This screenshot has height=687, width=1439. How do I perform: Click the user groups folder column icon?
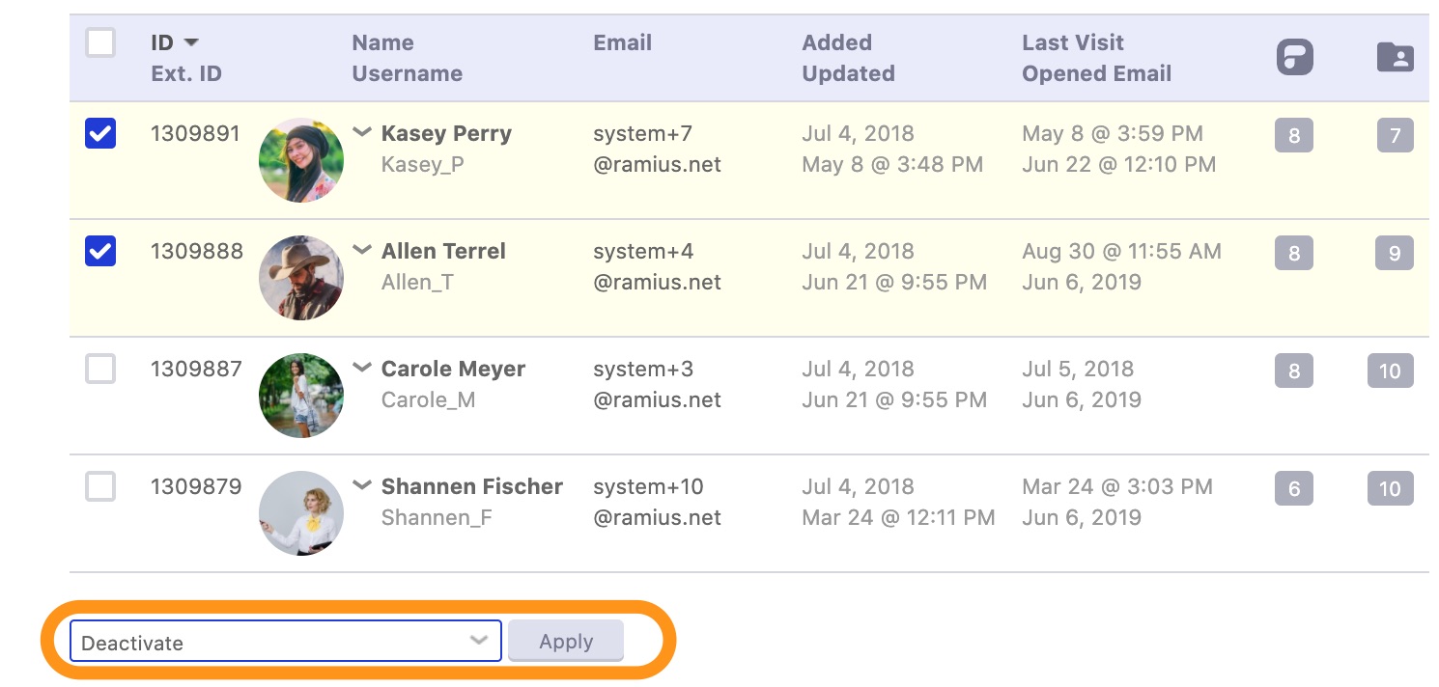1395,57
